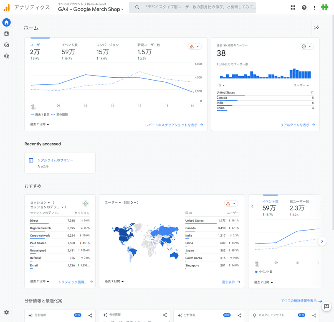This screenshot has width=334, height=322.
Task: Select the 新規ユーザー数 metric tab
Action: click(149, 51)
